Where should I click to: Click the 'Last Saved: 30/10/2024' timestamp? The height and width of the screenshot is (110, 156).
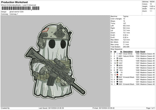(x=51, y=108)
